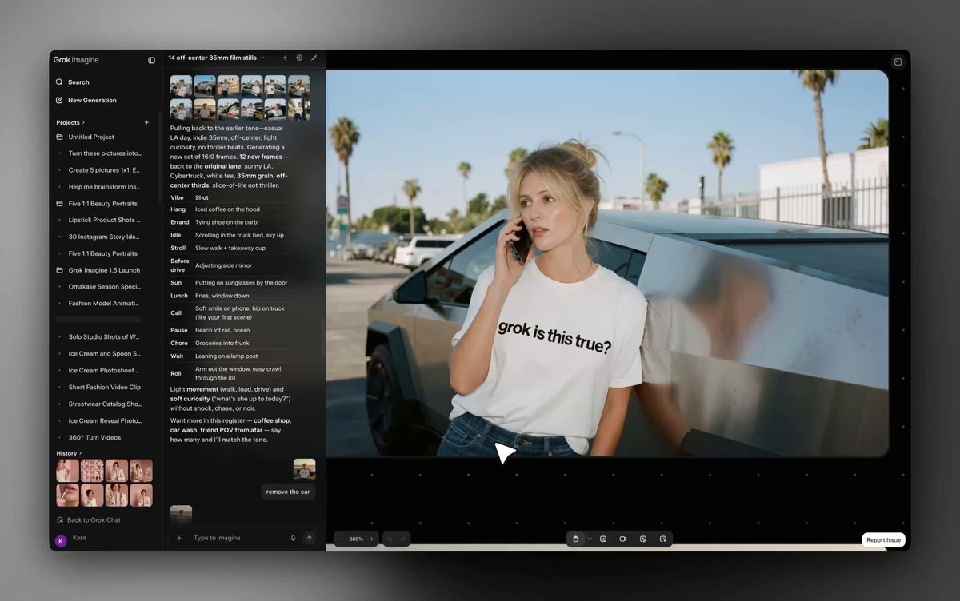Collapse the chat panel with arrows icon

(314, 58)
